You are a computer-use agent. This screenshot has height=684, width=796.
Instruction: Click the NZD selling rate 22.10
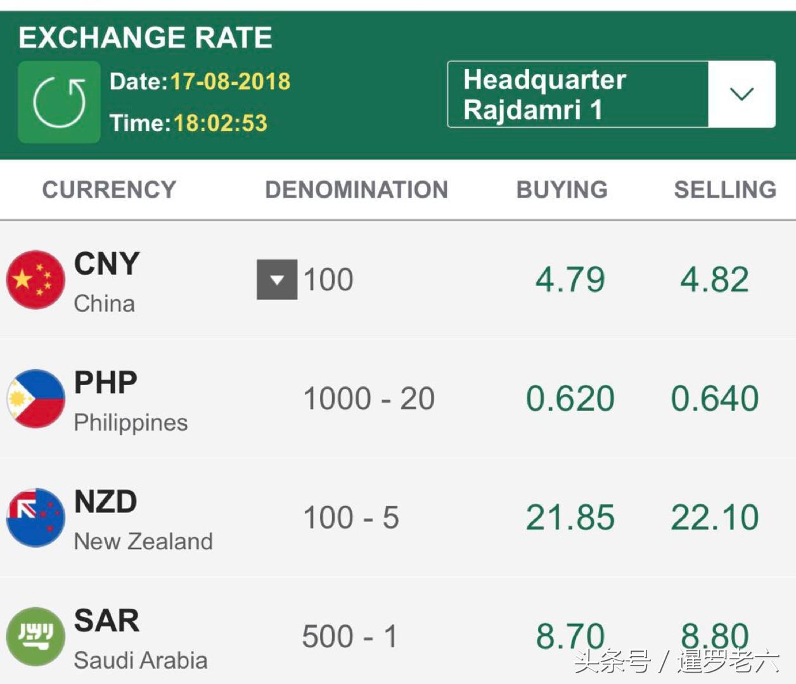click(x=715, y=518)
